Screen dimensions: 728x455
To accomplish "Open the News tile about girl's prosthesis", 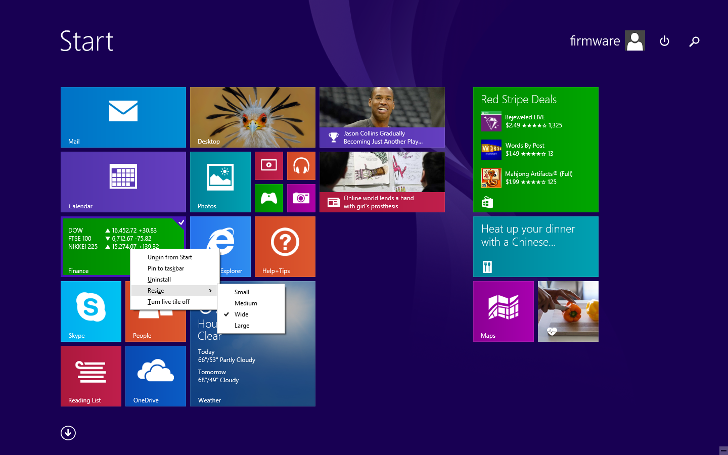I will [x=382, y=182].
